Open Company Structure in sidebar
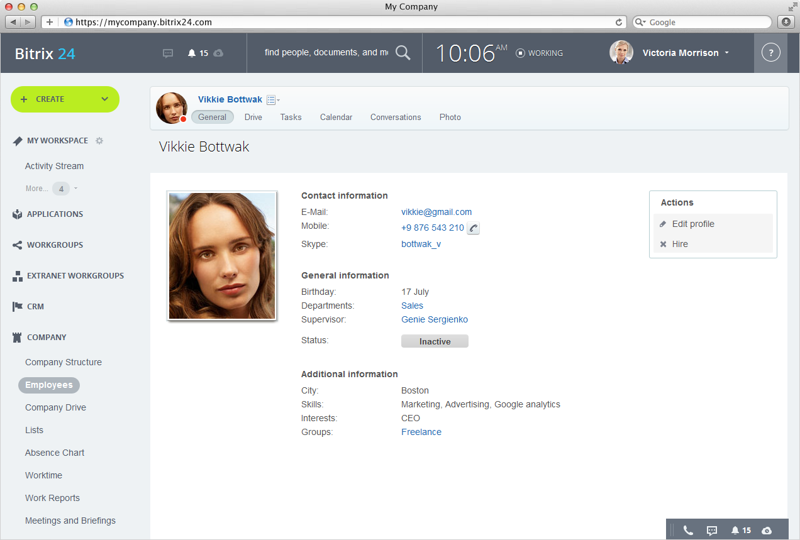 [63, 362]
